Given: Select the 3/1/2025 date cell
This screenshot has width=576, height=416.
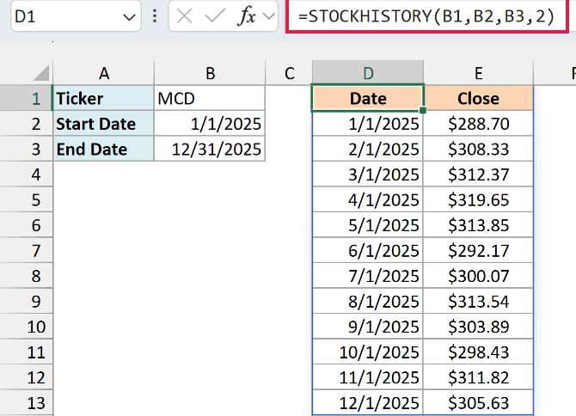Looking at the screenshot, I should pos(368,174).
